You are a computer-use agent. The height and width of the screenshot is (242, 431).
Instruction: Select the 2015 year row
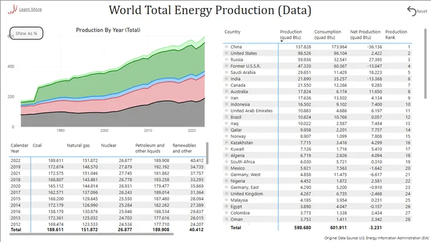pos(107,199)
